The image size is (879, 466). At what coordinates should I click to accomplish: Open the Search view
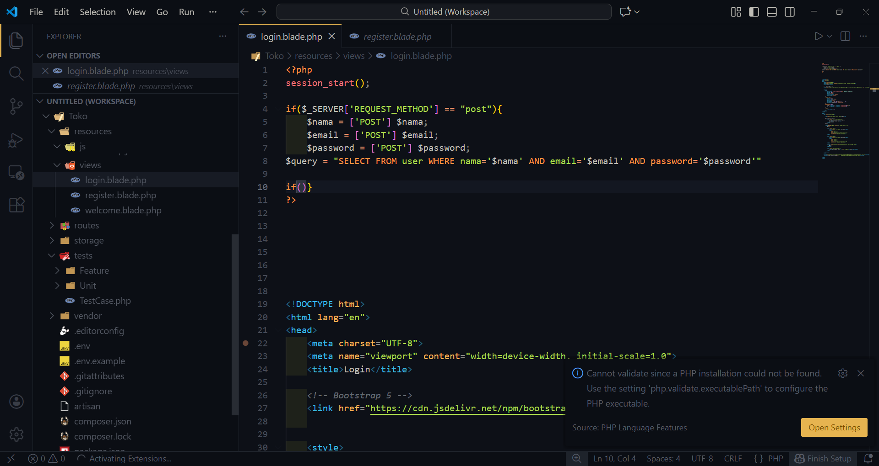tap(16, 74)
